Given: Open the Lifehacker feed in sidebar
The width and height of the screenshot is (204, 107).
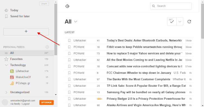Looking at the screenshot, I should coord(22,71).
